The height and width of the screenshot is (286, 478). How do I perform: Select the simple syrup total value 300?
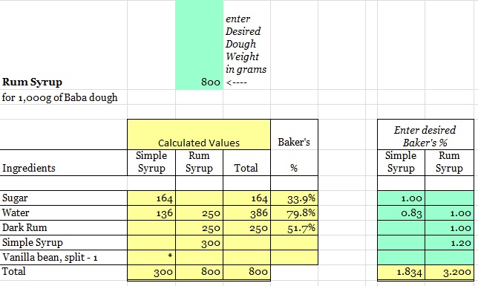[151, 272]
